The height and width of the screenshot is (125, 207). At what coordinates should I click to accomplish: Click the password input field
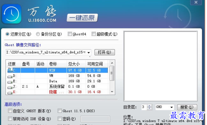95,119
